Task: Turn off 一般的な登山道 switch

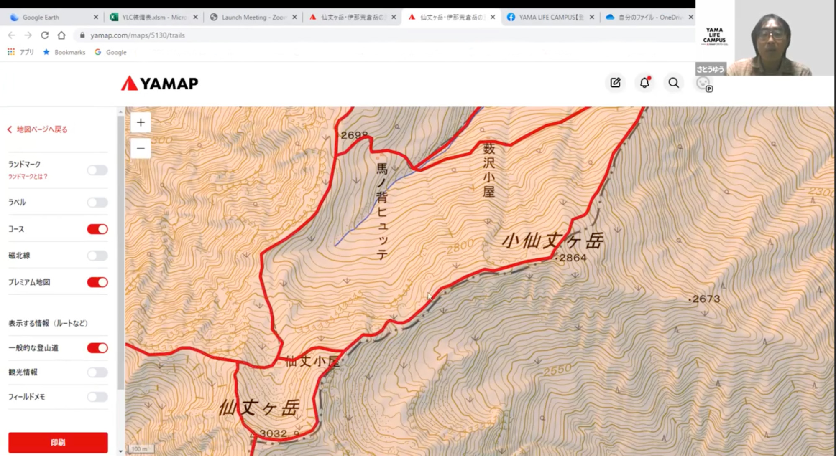Action: click(97, 348)
